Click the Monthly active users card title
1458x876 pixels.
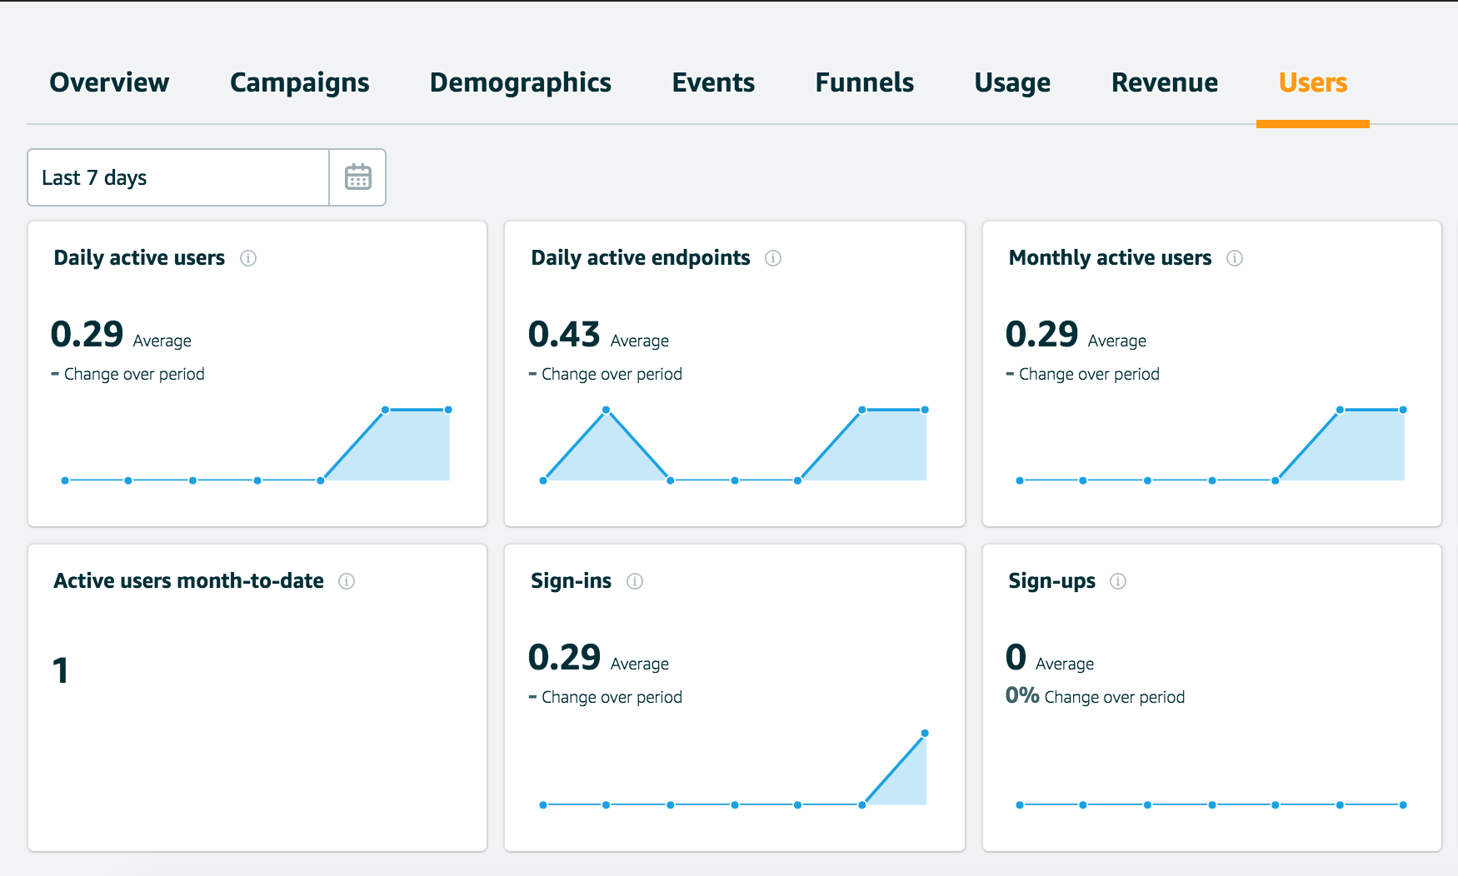click(1110, 258)
